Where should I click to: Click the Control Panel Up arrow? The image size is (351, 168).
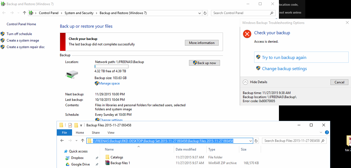coord(24,13)
